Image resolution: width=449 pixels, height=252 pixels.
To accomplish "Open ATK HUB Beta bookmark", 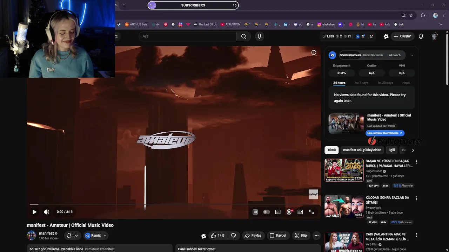I will coord(136,24).
